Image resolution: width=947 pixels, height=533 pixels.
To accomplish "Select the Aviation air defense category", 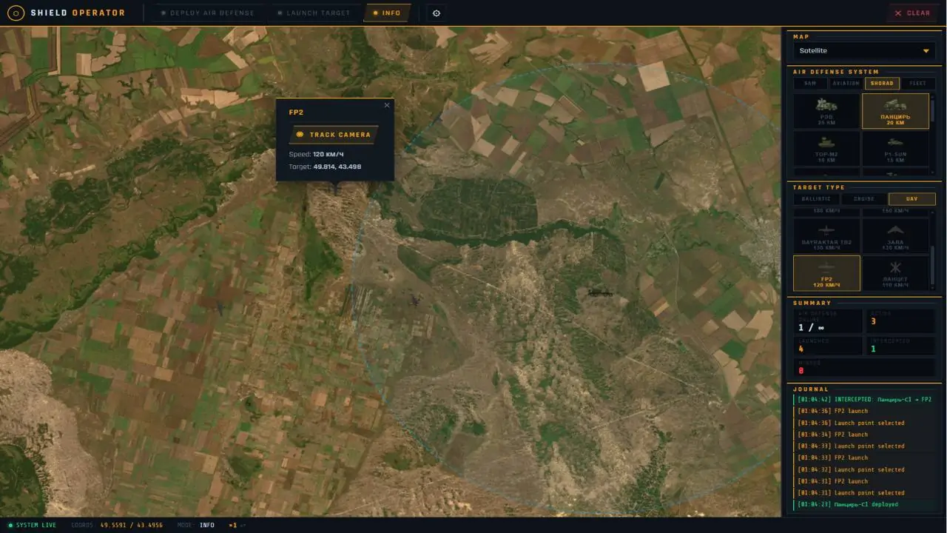I will tap(846, 84).
